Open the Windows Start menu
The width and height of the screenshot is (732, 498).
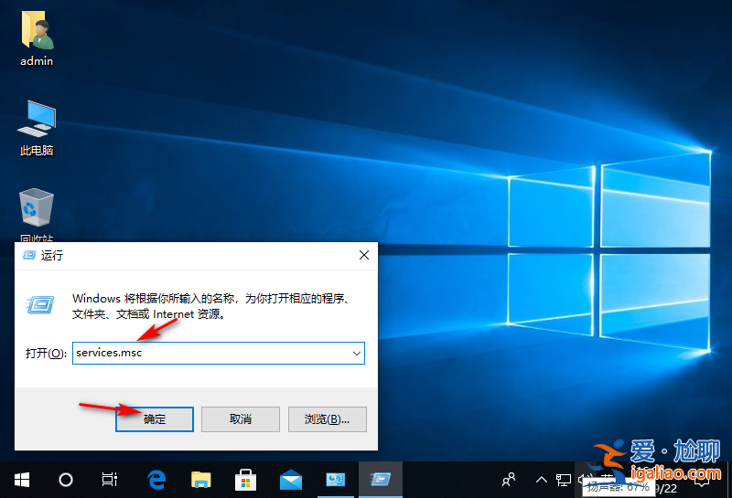coord(22,480)
